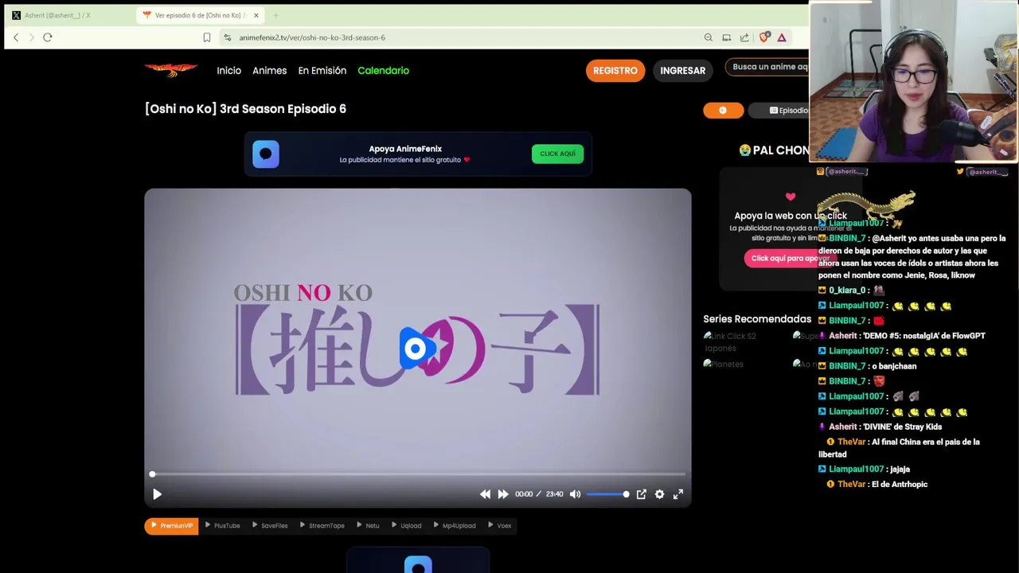Seek on the video progress bar
This screenshot has height=573, width=1019.
(x=418, y=474)
